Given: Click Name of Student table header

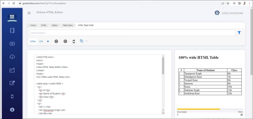Looking at the screenshot, I should coord(206,70).
